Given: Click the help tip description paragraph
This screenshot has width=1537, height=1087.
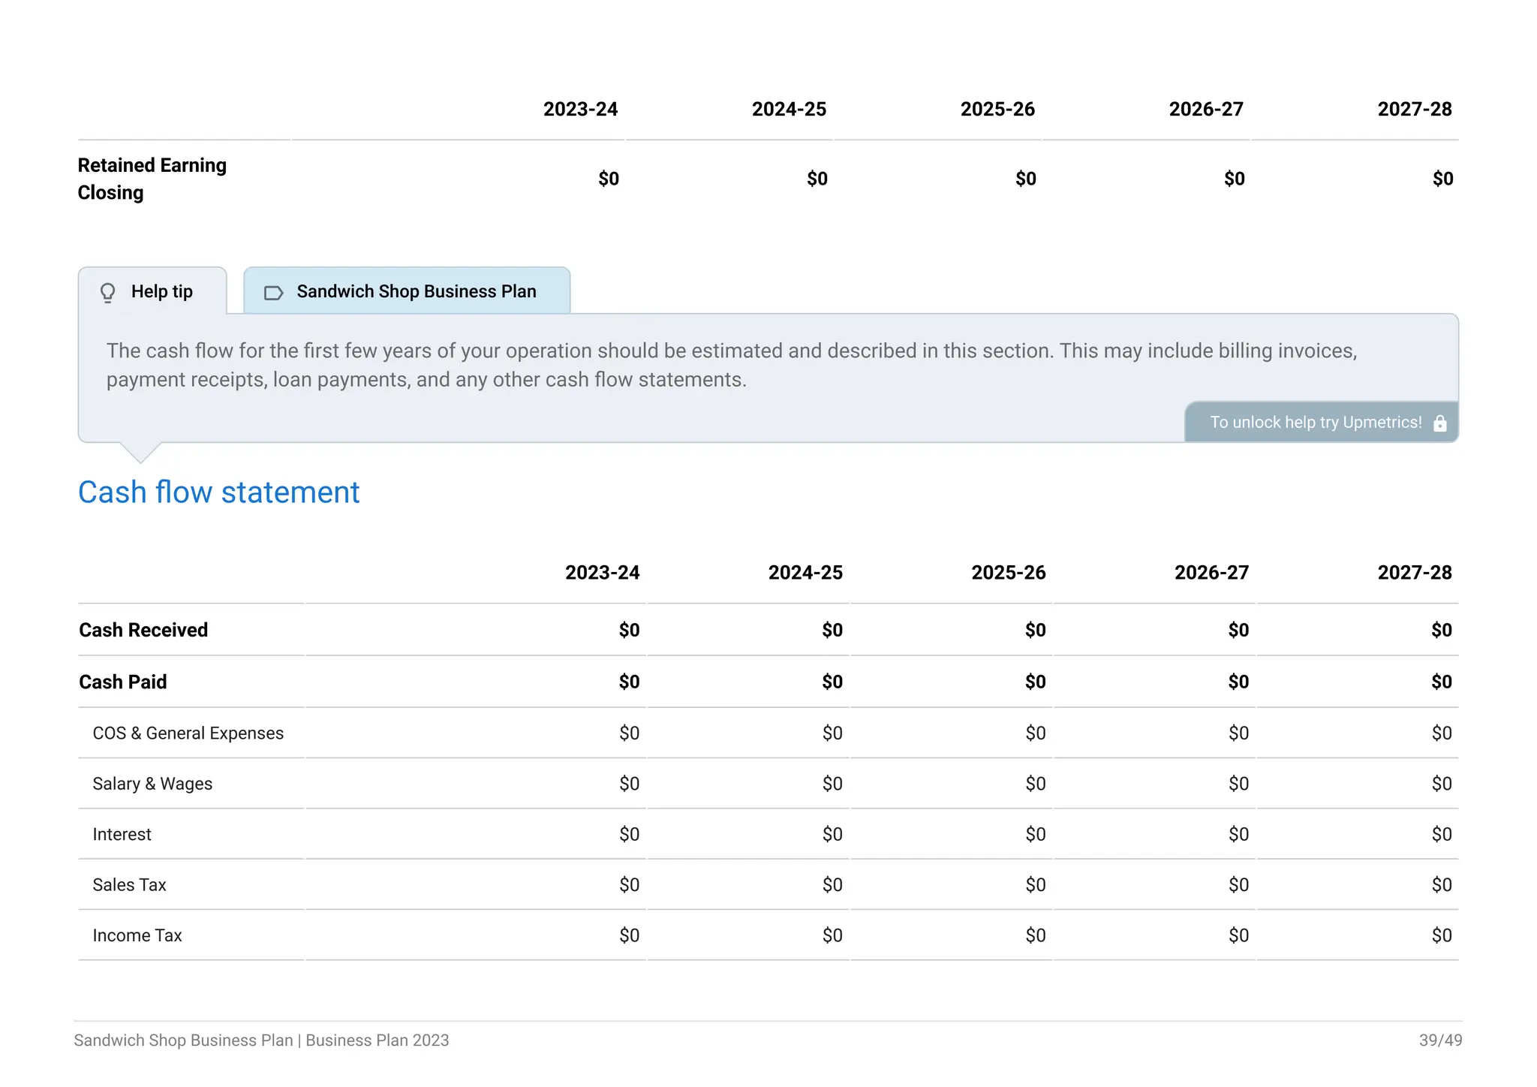Looking at the screenshot, I should 732,365.
